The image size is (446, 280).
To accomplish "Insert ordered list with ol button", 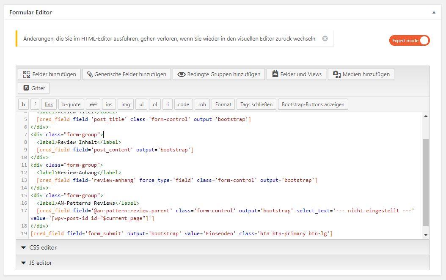I will pos(155,104).
